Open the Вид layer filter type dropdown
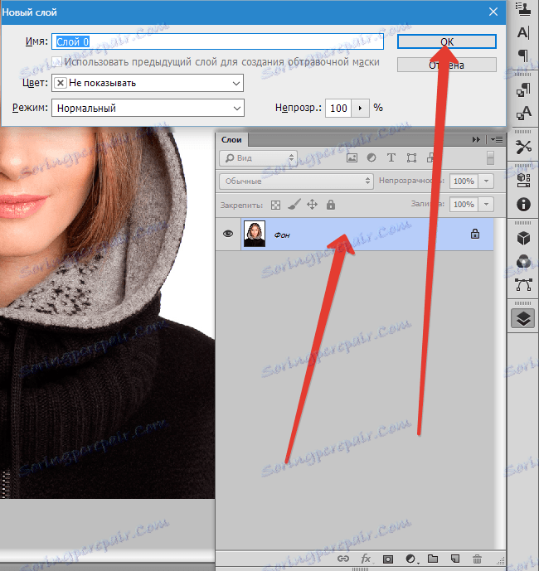 coord(259,158)
